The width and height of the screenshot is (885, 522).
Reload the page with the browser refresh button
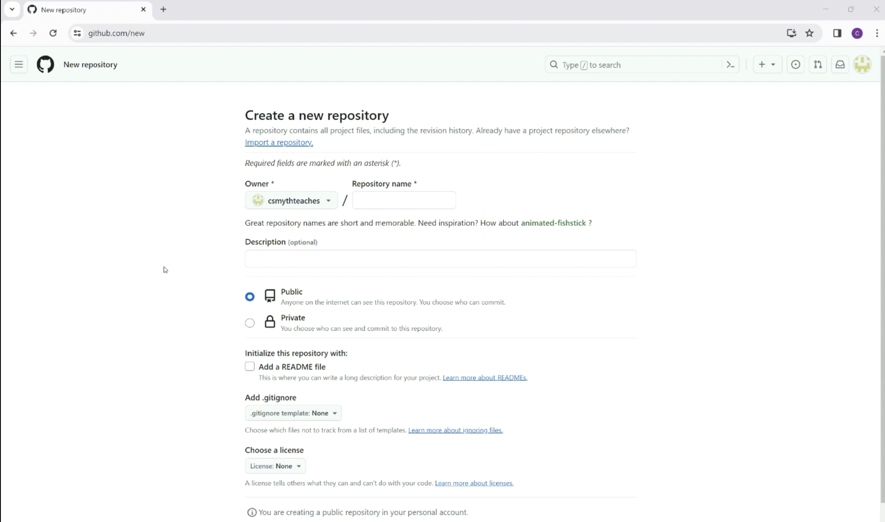pos(53,33)
